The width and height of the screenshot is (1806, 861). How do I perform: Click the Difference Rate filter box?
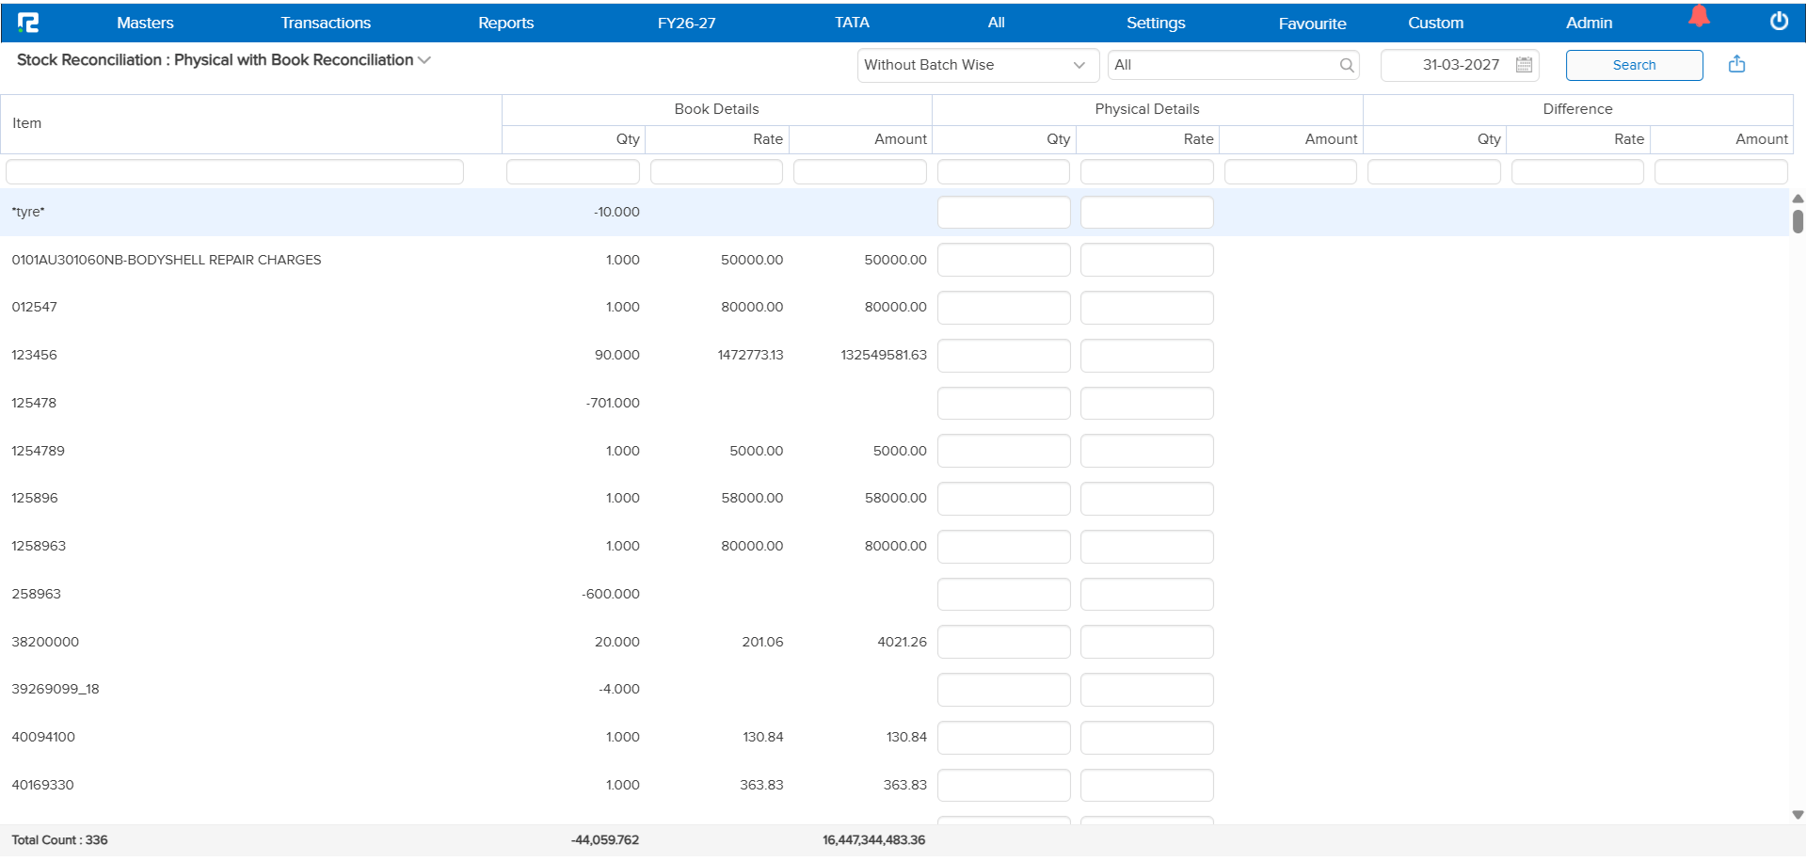(1577, 171)
